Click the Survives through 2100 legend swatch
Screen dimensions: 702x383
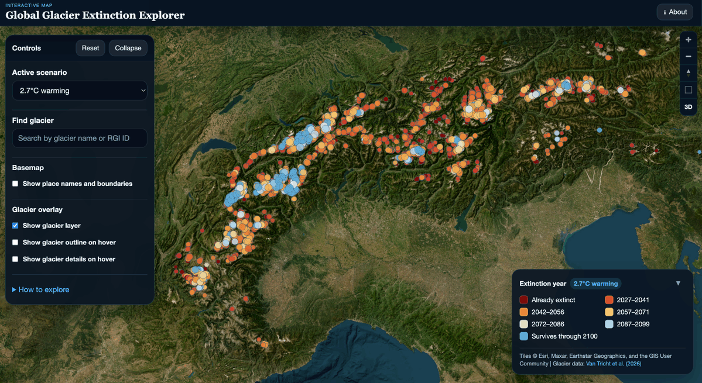524,336
